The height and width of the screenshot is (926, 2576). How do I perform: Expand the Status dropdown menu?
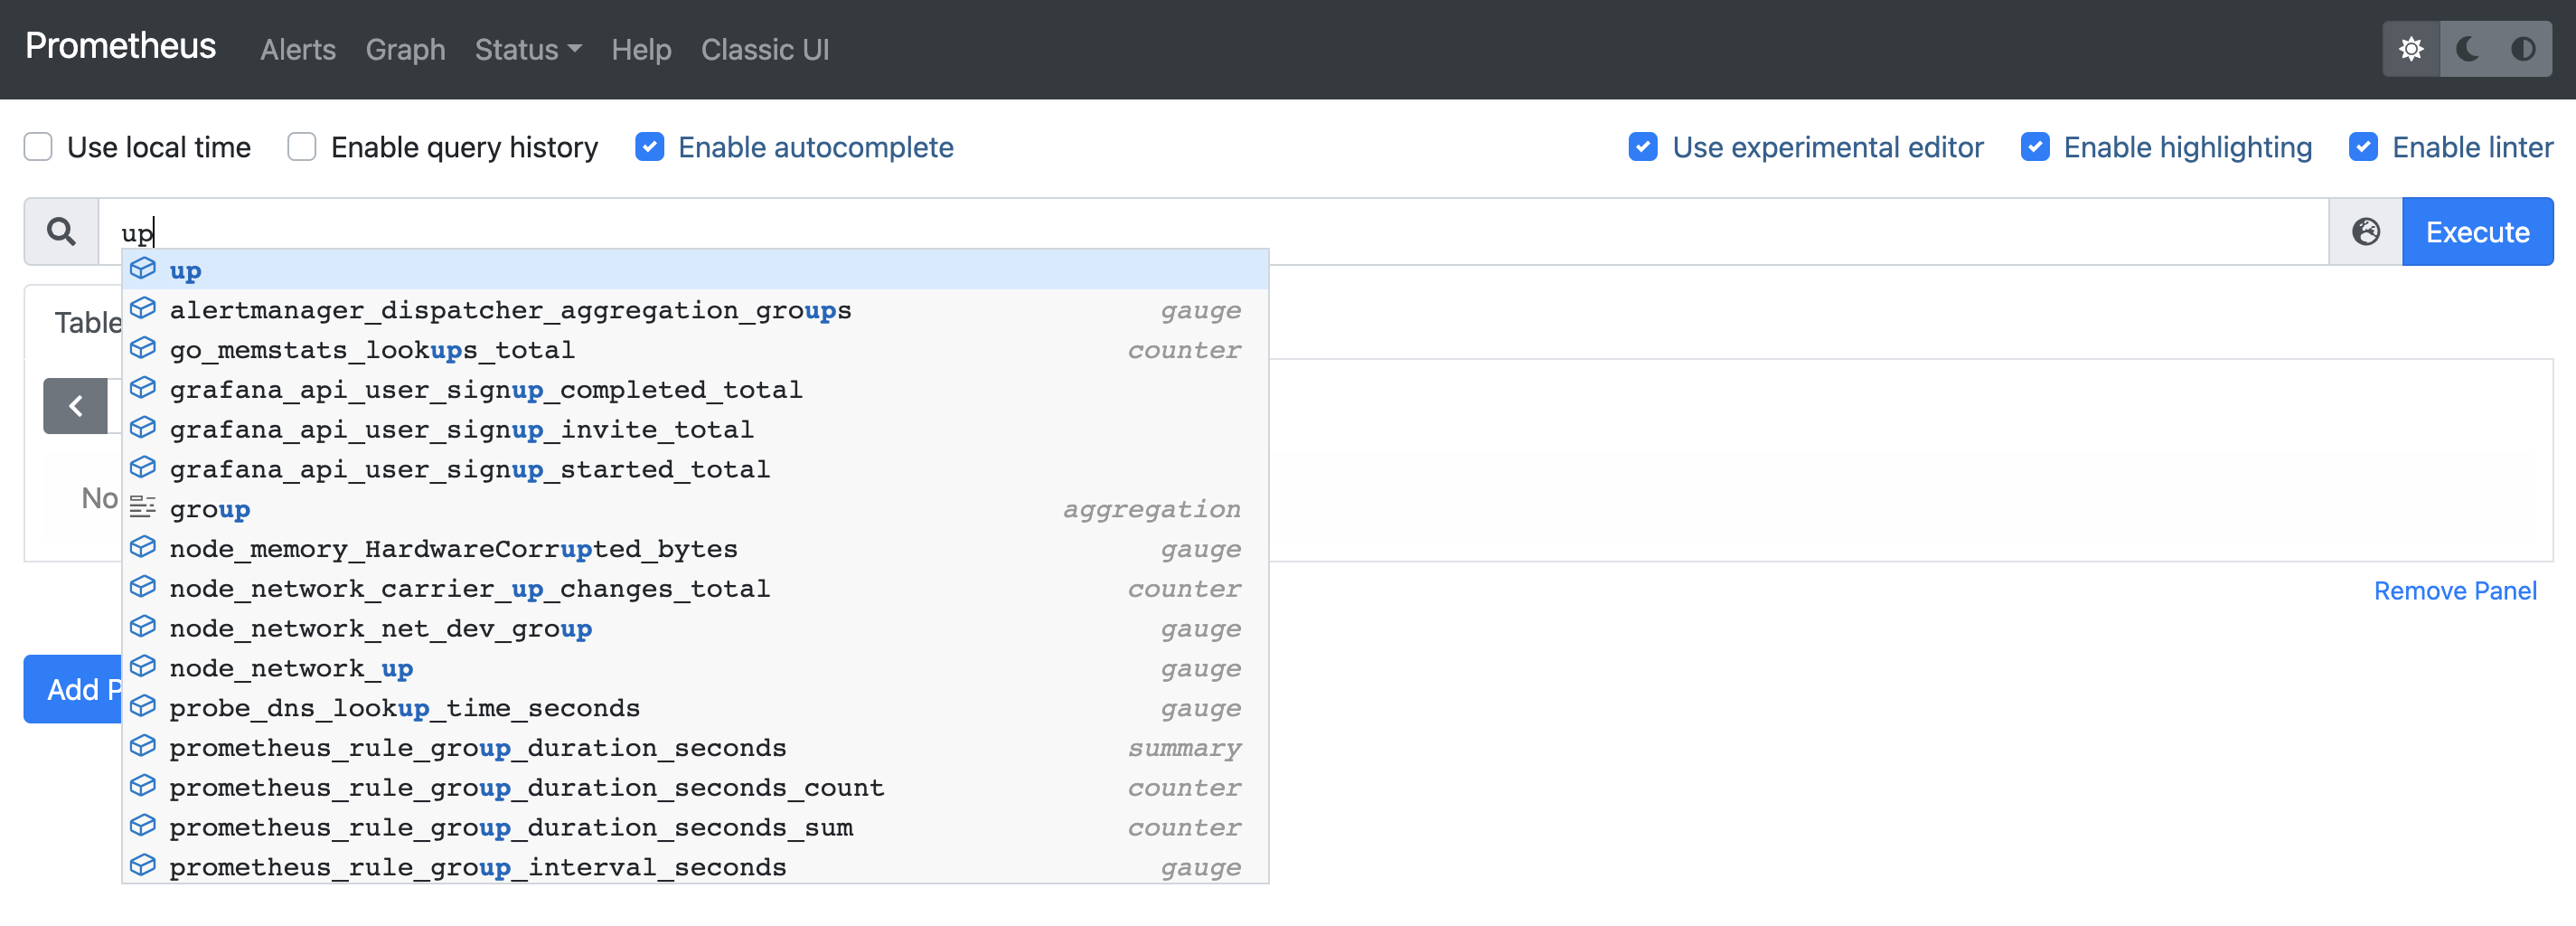527,50
